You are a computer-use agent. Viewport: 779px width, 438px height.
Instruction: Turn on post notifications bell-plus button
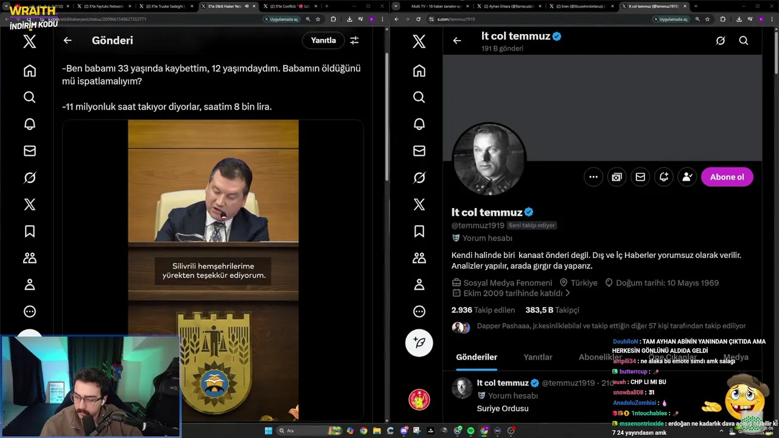click(x=664, y=177)
